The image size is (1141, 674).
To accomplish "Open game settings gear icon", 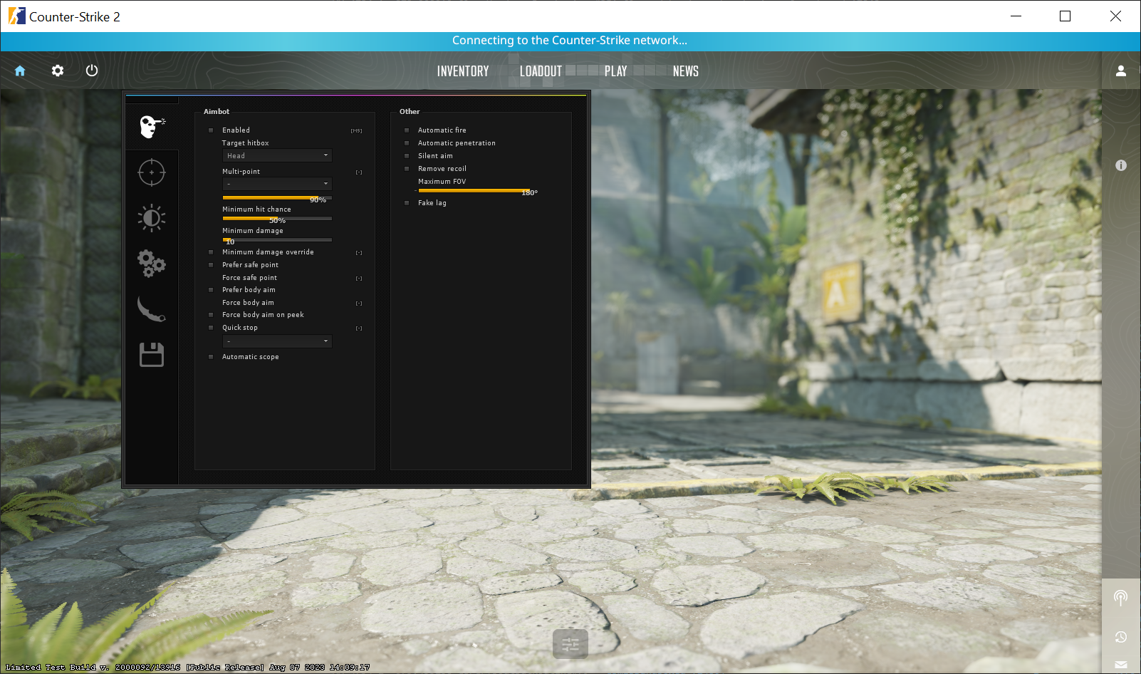I will (x=58, y=71).
